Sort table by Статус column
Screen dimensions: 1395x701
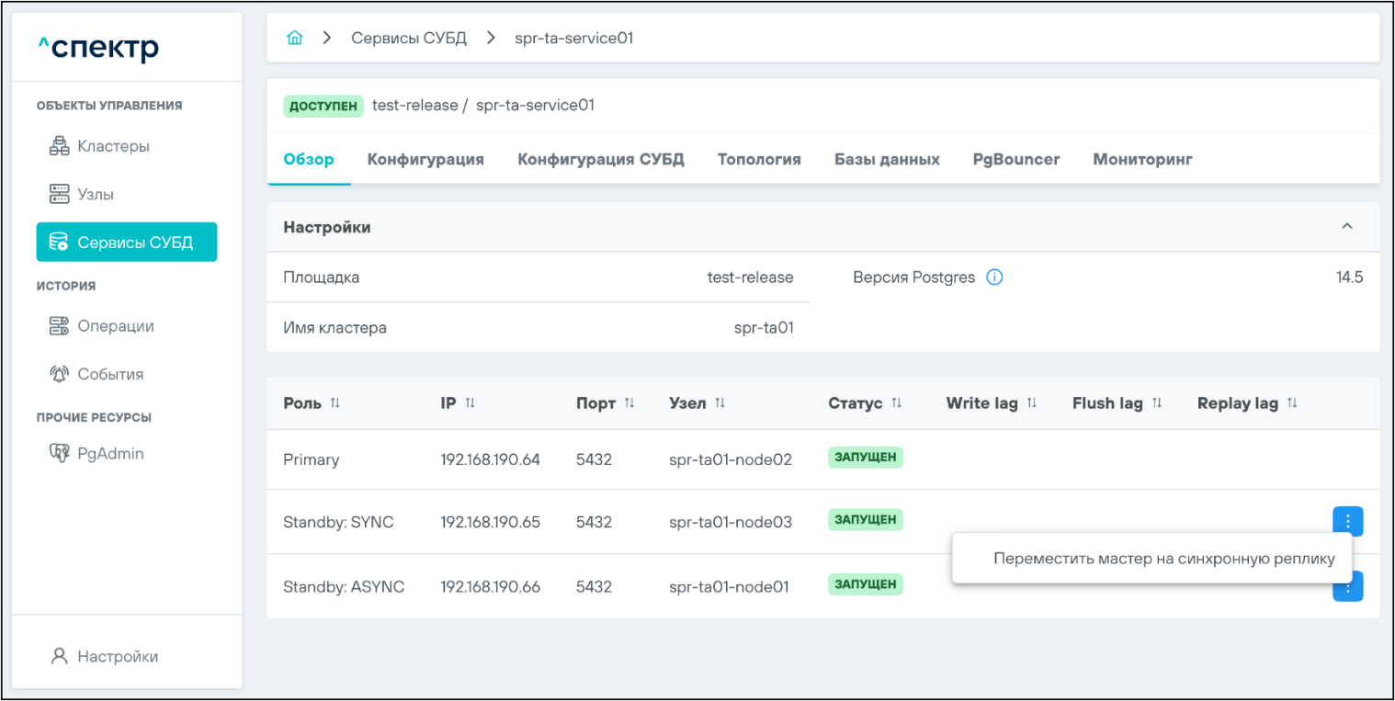coord(896,404)
